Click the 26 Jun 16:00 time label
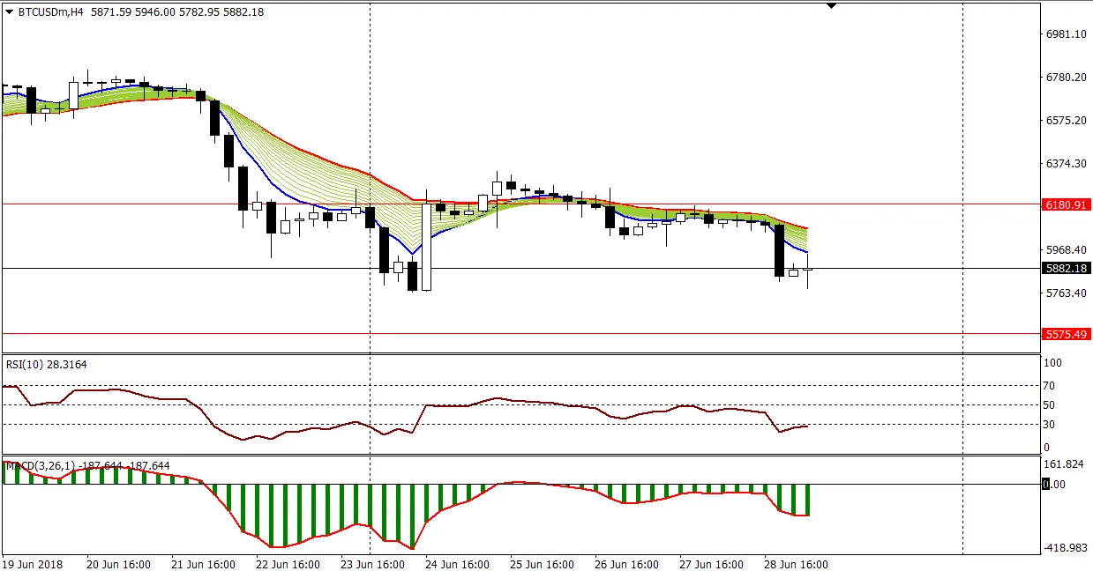Image resolution: width=1093 pixels, height=571 pixels. tap(626, 564)
